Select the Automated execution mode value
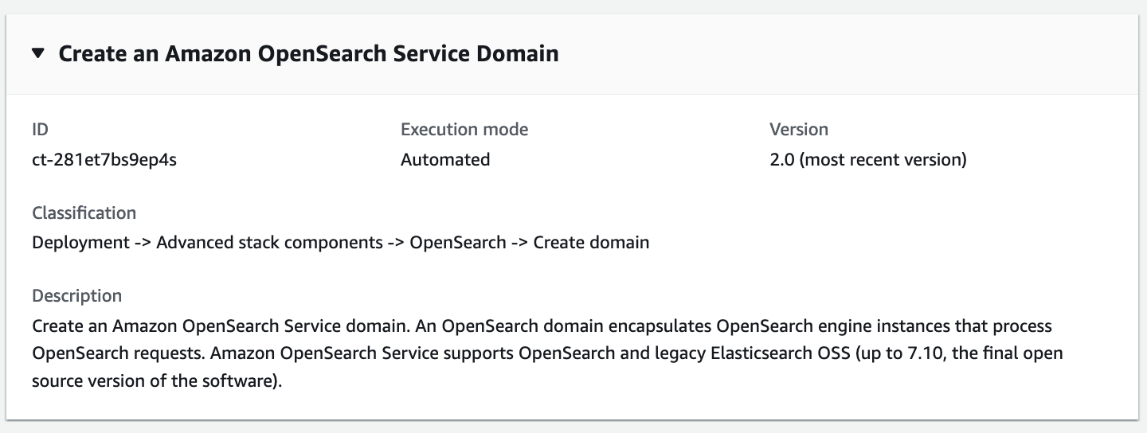Viewport: 1147px width, 433px height. (x=444, y=159)
